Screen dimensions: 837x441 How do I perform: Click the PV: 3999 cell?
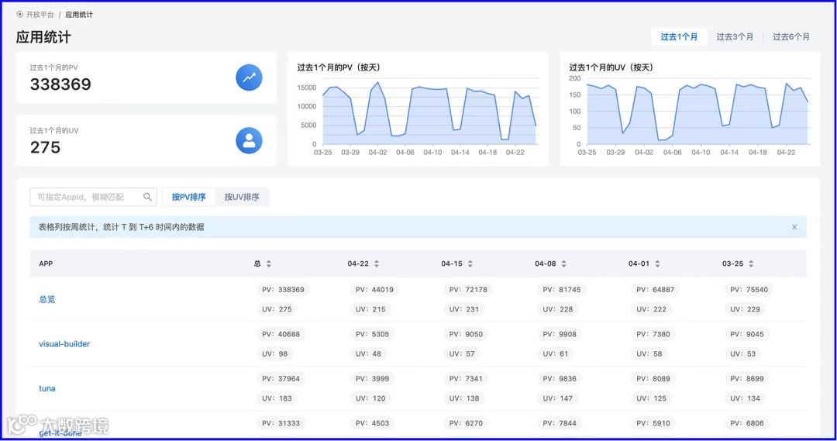click(373, 378)
